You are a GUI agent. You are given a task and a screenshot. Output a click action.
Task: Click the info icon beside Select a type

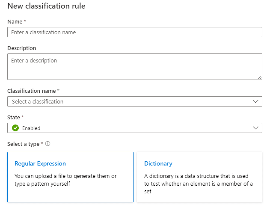(x=47, y=144)
